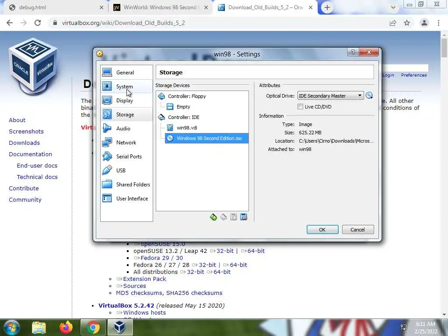This screenshot has height=336, width=448.
Task: Open File Explorer from the taskbar
Action: click(39, 327)
